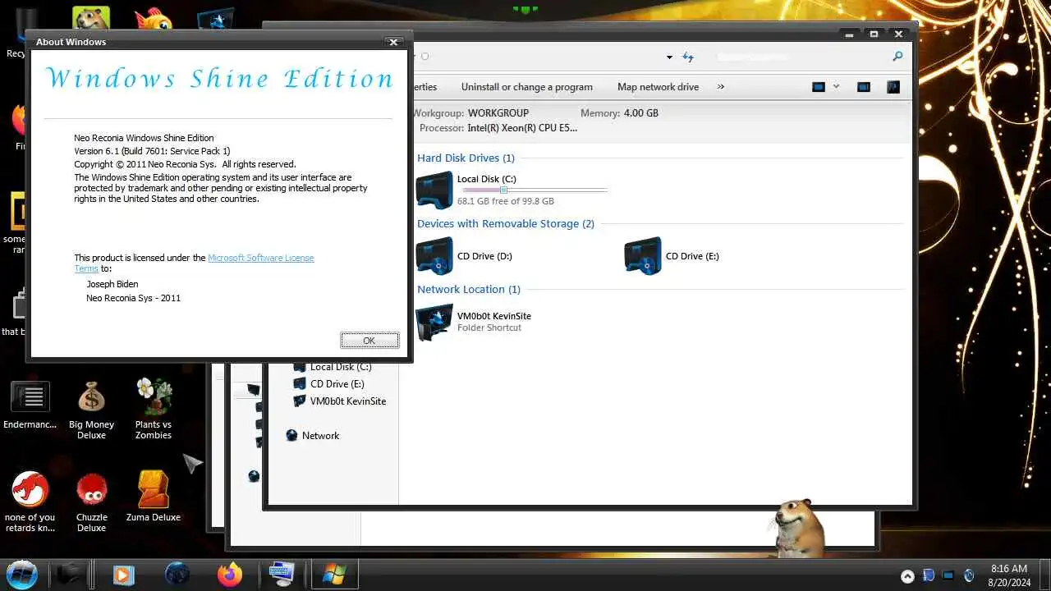Click the Version 6.1 (Build 7601) text line
The width and height of the screenshot is (1051, 591).
pyautogui.click(x=152, y=151)
